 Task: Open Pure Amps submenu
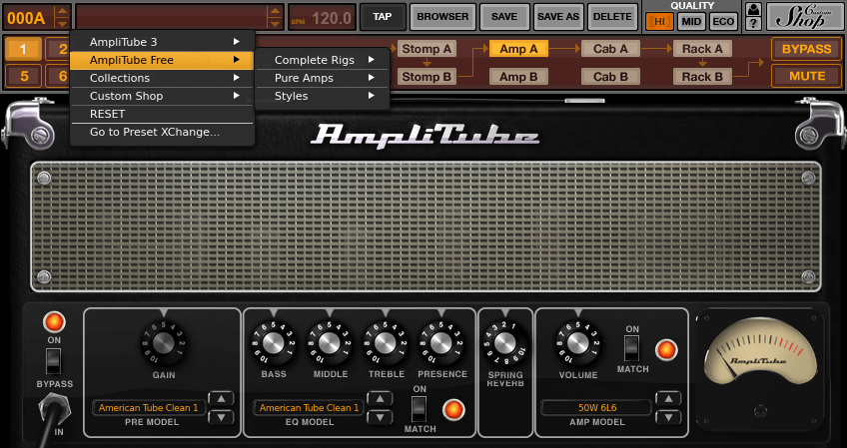[x=323, y=78]
